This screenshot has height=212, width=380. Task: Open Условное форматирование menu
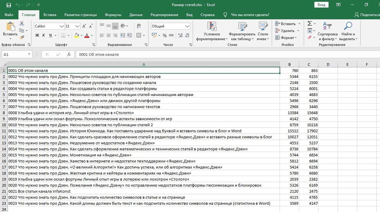tap(212, 31)
